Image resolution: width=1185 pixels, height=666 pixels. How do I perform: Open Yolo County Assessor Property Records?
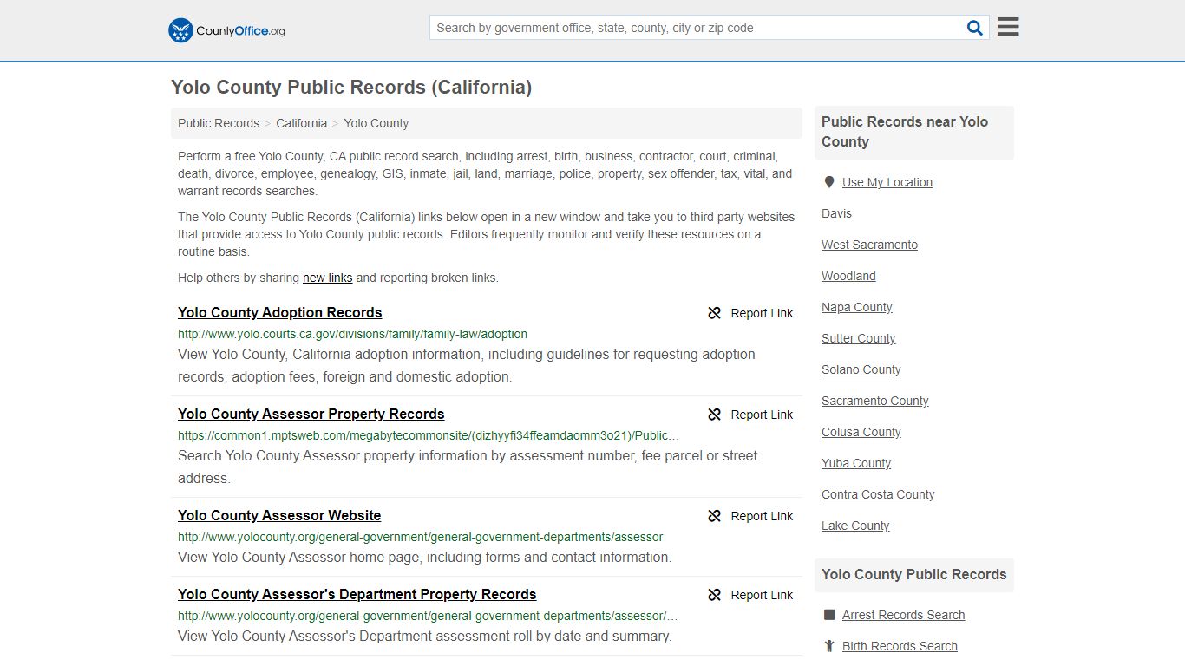(x=311, y=414)
